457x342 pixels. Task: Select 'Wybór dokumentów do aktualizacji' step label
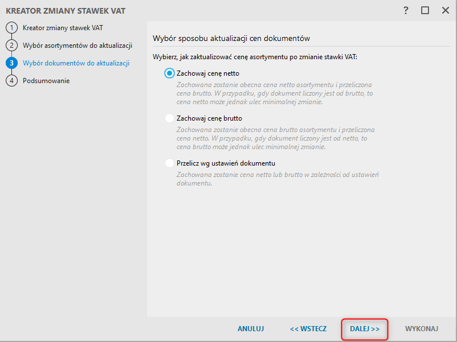point(76,63)
